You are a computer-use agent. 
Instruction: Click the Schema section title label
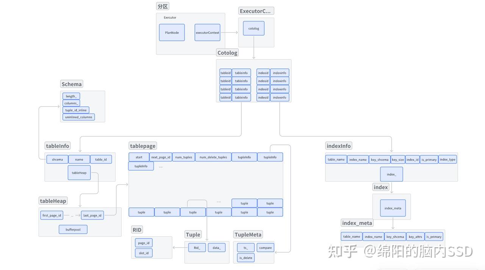coord(71,84)
